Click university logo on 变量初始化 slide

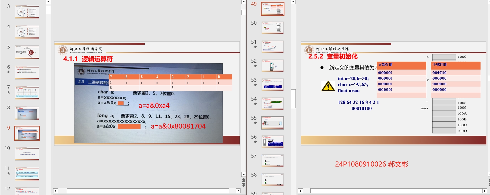click(309, 50)
